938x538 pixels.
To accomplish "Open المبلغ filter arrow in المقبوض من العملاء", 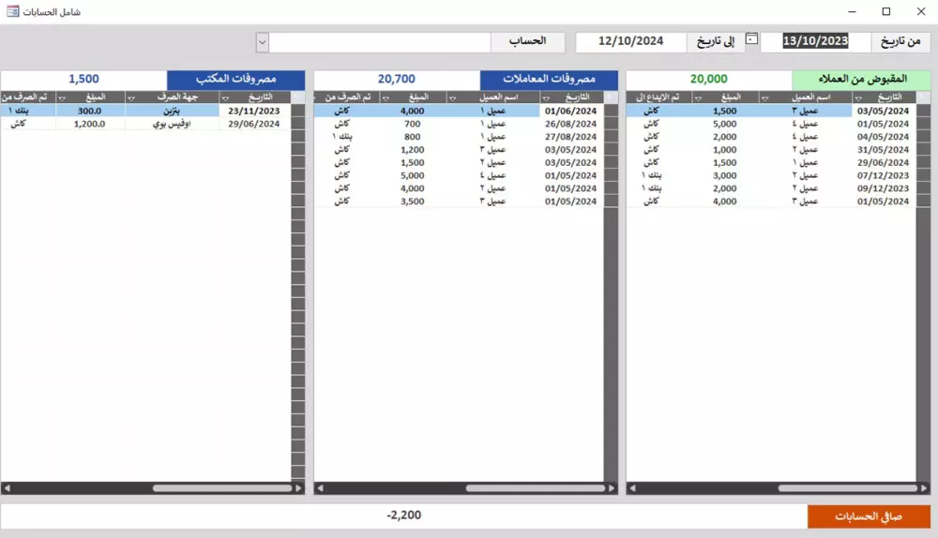I will [x=698, y=98].
